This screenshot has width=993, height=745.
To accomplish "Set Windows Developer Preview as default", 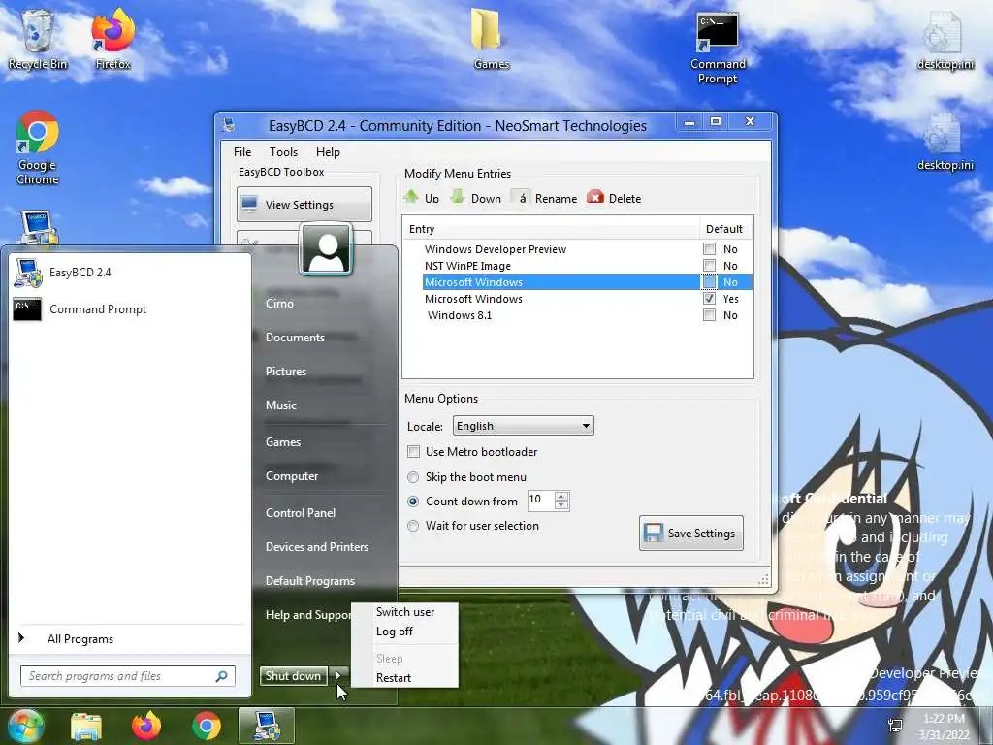I will pyautogui.click(x=709, y=249).
